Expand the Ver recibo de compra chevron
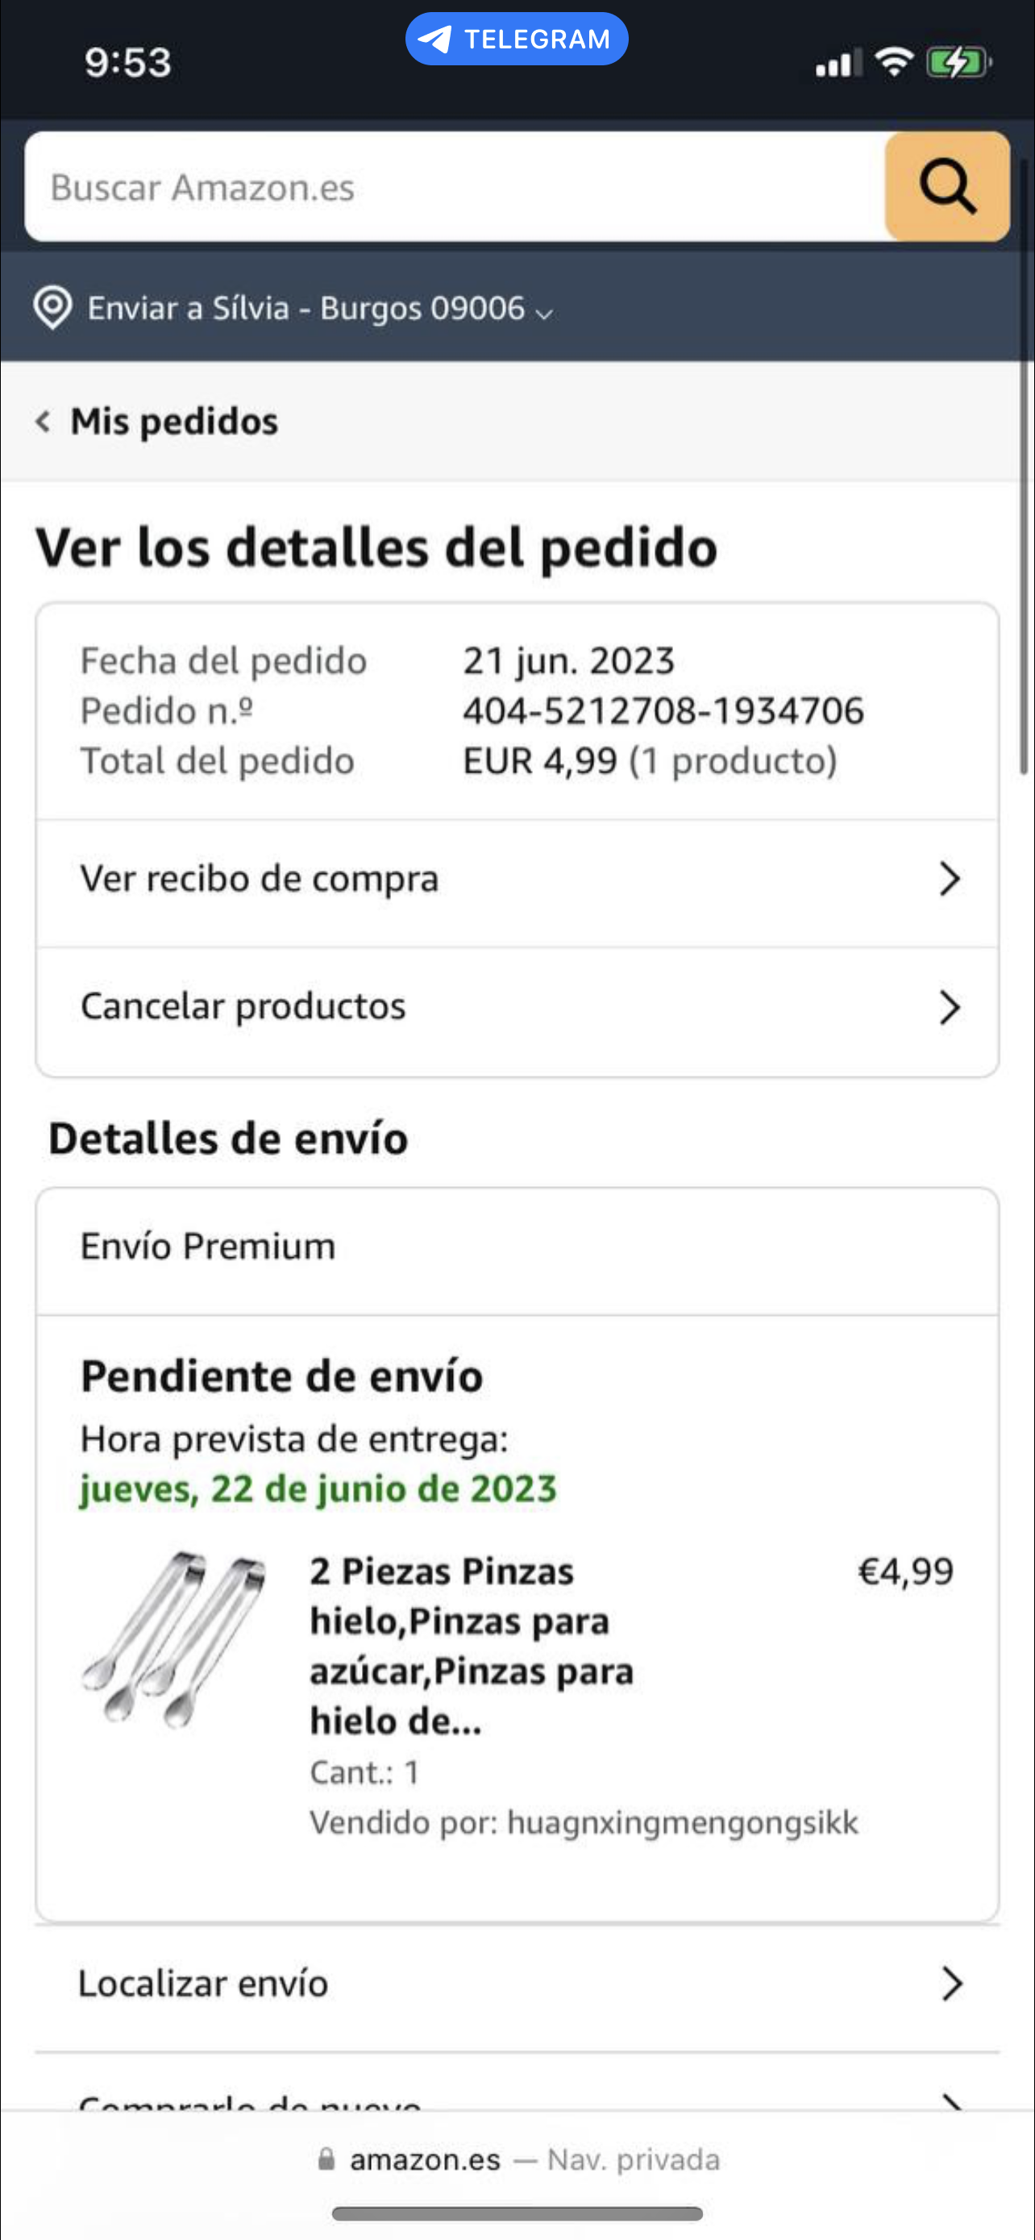 [x=950, y=879]
